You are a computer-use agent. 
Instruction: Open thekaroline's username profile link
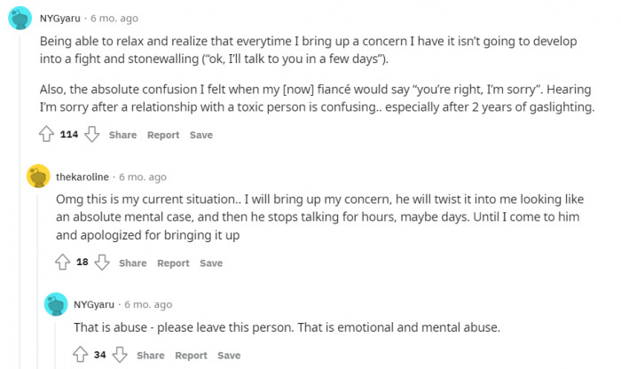(x=83, y=177)
